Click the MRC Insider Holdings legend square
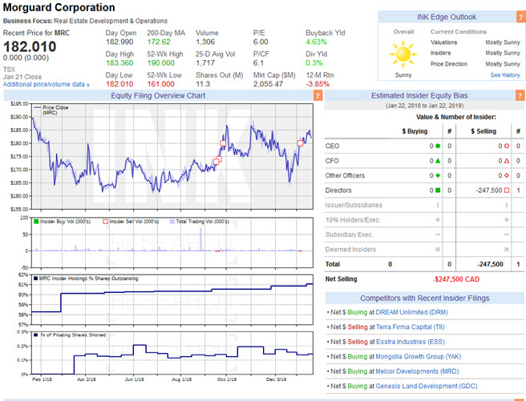The height and width of the screenshot is (401, 526). (x=35, y=279)
